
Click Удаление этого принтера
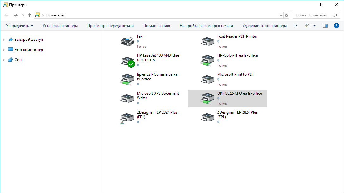(265, 26)
